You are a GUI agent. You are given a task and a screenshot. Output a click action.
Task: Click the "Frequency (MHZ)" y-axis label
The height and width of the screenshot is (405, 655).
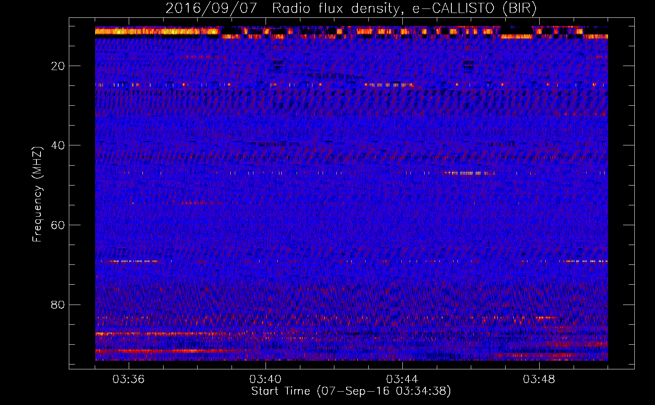37,194
